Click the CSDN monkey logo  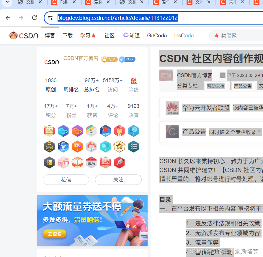(24, 35)
